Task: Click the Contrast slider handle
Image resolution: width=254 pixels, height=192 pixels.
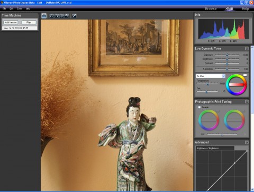Action: [227, 64]
